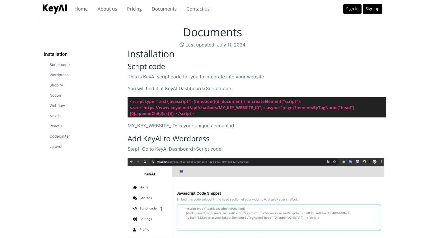Click the 'Step1: Go to KeyAI Dashboard>Script code:' text
The image size is (425, 238).
[175, 149]
